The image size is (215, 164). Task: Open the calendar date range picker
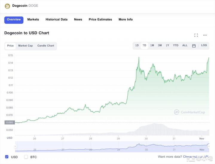(194, 46)
